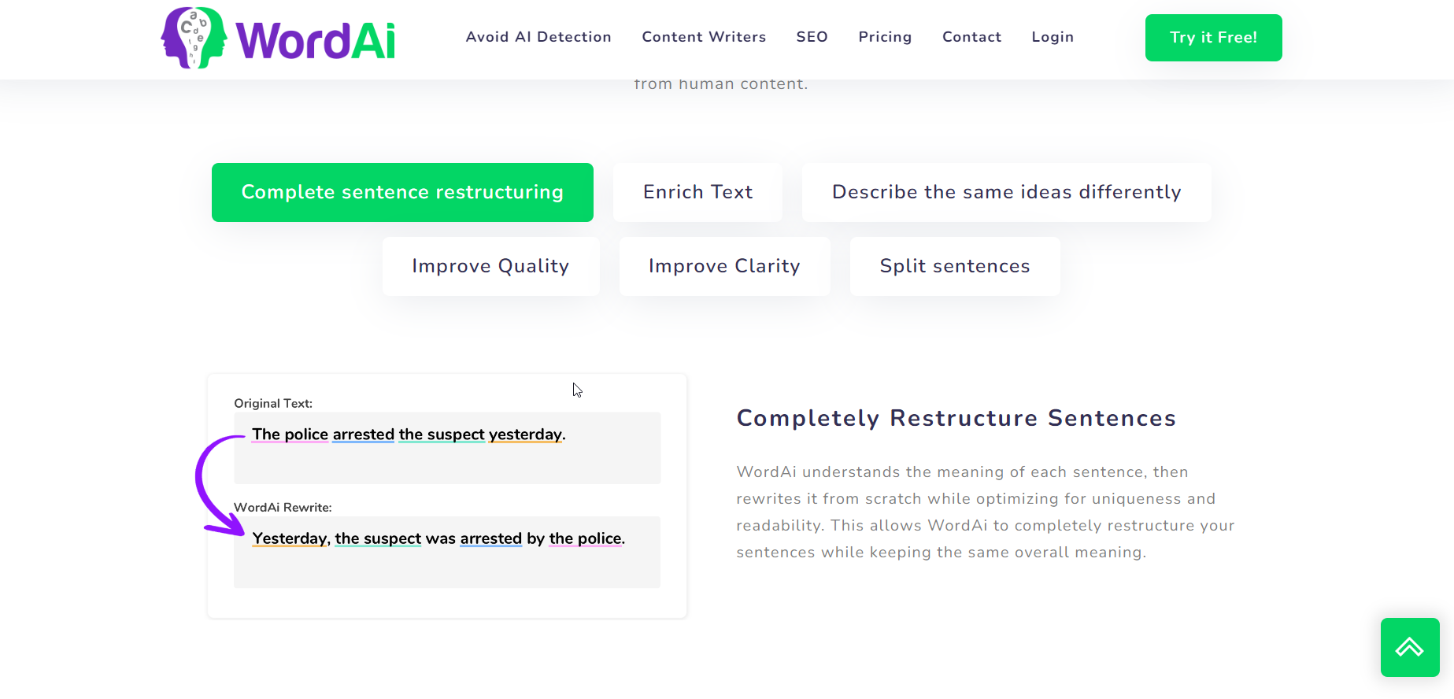Screen dimensions: 1454x699
Task: Go to the Content Writers page
Action: point(704,37)
